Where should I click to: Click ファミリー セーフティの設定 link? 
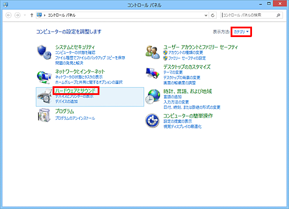click(187, 58)
